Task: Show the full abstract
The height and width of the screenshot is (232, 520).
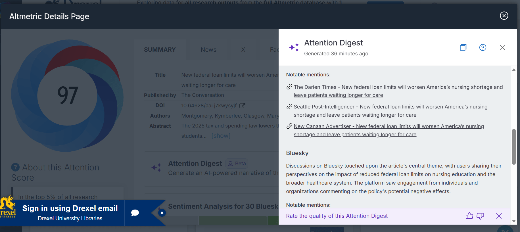Action: [221, 136]
